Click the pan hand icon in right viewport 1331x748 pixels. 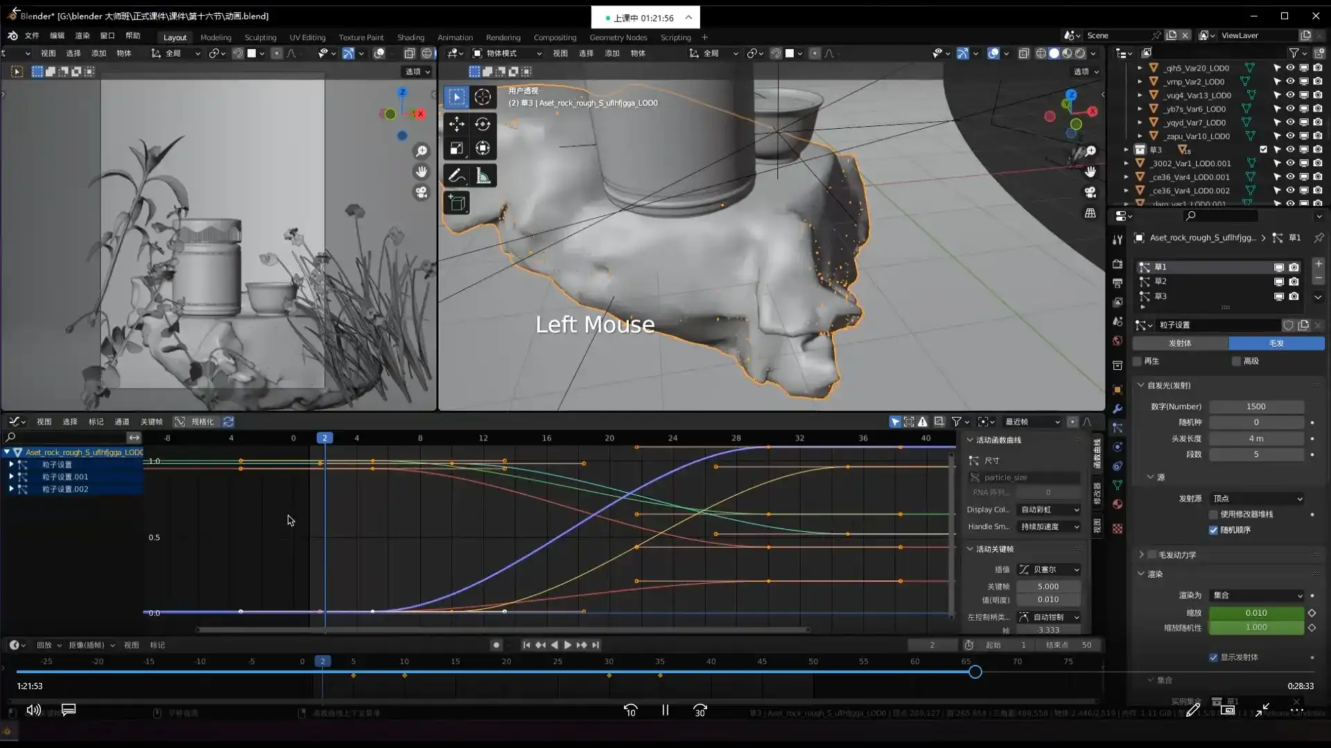[1090, 172]
